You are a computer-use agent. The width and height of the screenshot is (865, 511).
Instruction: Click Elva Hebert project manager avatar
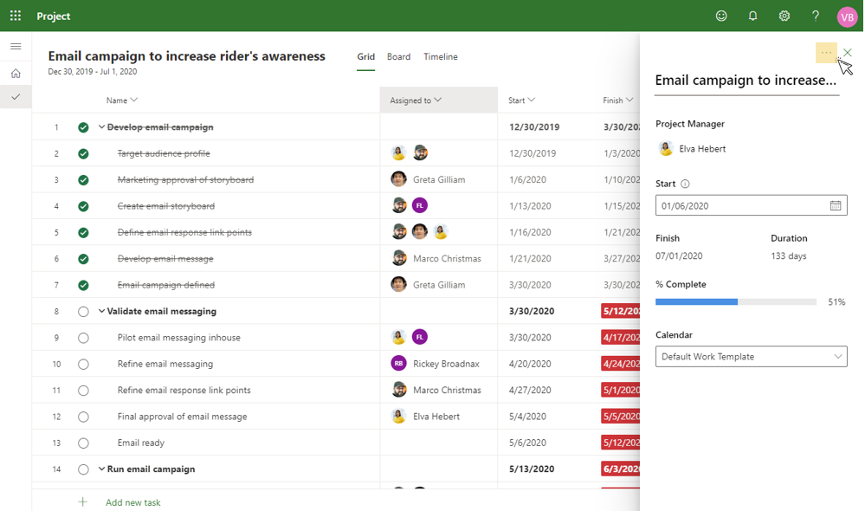(x=666, y=148)
